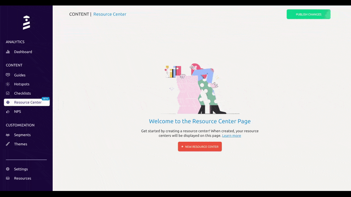Screen dimensions: 351x197
Task: Go to Guides in the sidebar
Action: [x=20, y=75]
